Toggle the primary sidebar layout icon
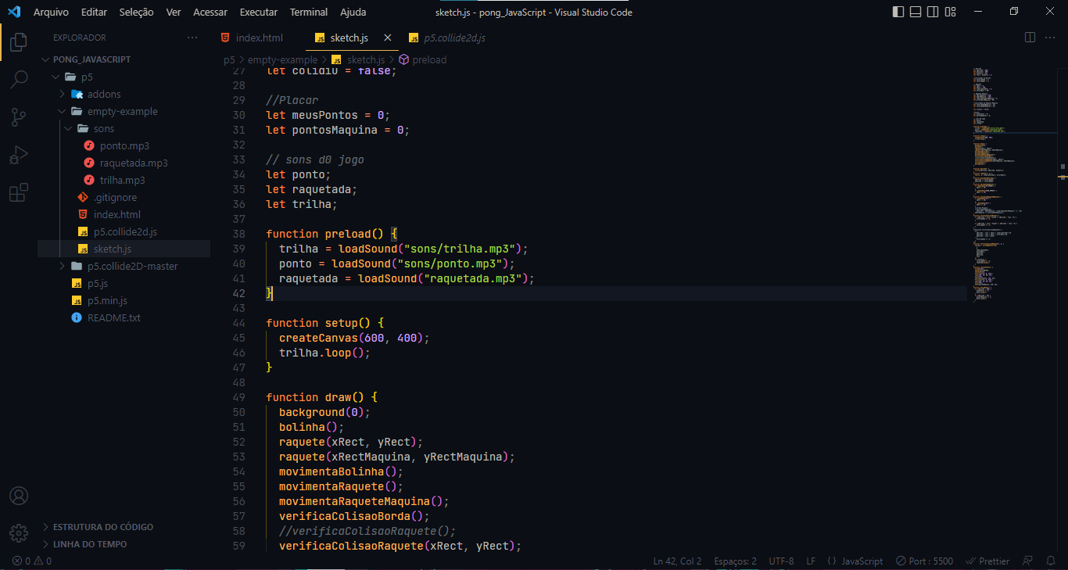Screen dimensions: 1068x570 coord(898,12)
